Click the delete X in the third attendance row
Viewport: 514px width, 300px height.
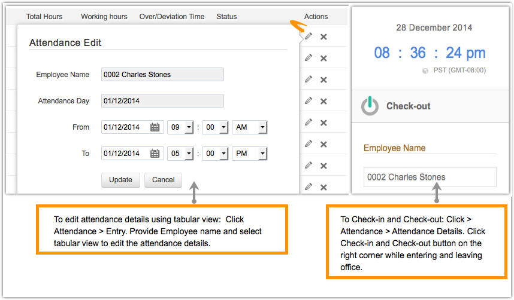tap(323, 80)
